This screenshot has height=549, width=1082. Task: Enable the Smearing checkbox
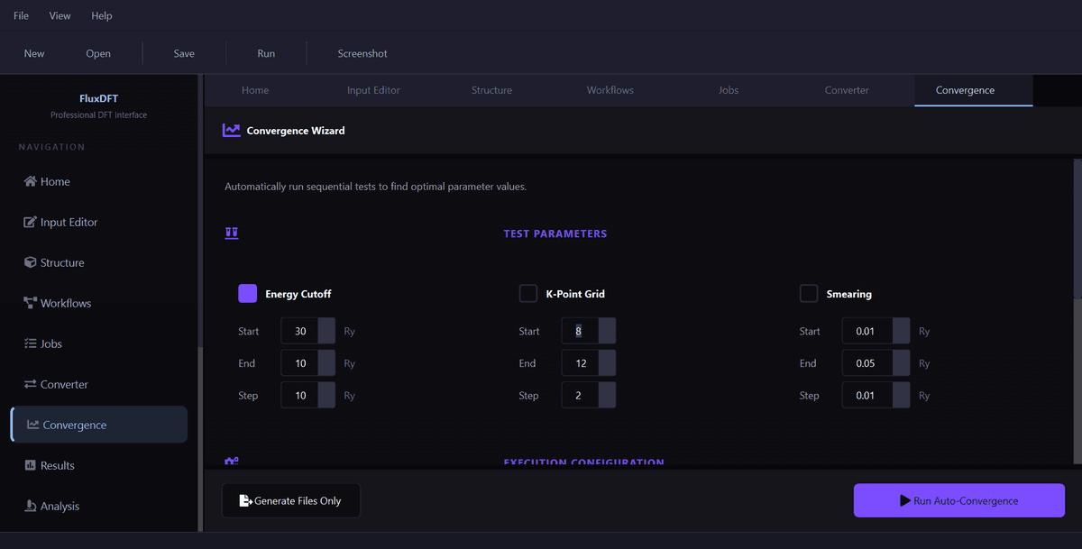[809, 294]
